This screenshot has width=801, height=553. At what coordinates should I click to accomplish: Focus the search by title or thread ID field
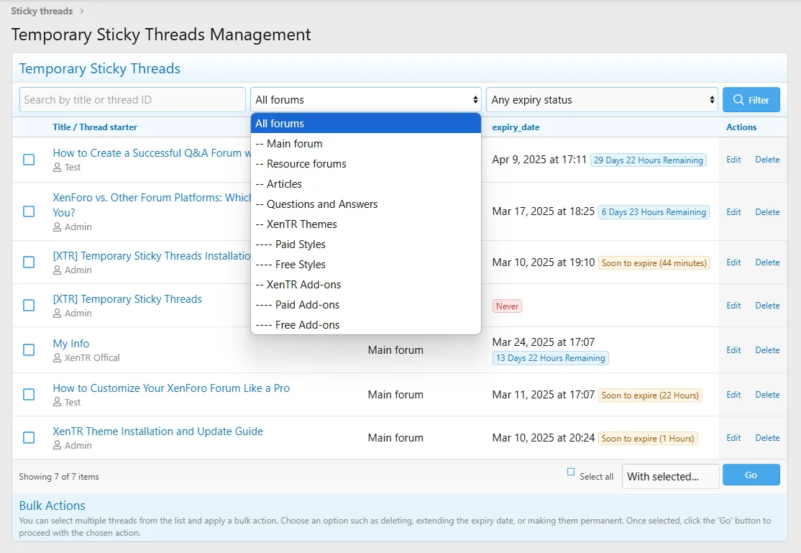click(132, 100)
